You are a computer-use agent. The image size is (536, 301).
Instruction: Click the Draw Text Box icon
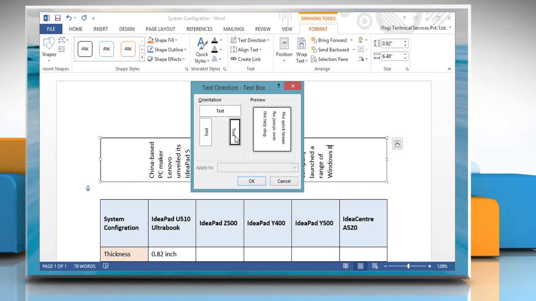62,49
